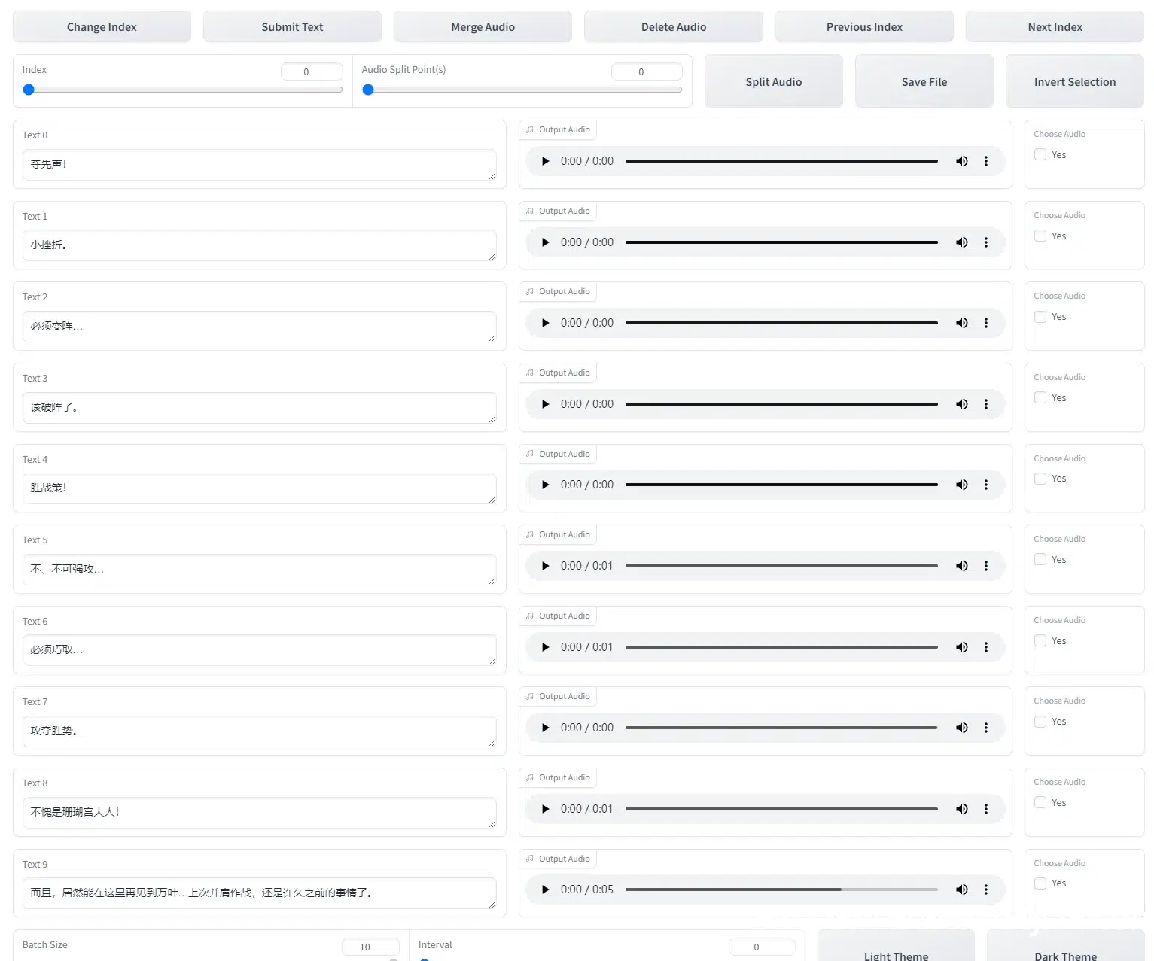Check Yes for Text 9 Choose Audio
Viewport: 1154px width, 961px height.
coord(1040,883)
